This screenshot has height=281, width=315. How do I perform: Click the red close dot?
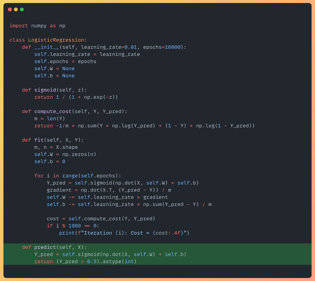click(10, 9)
